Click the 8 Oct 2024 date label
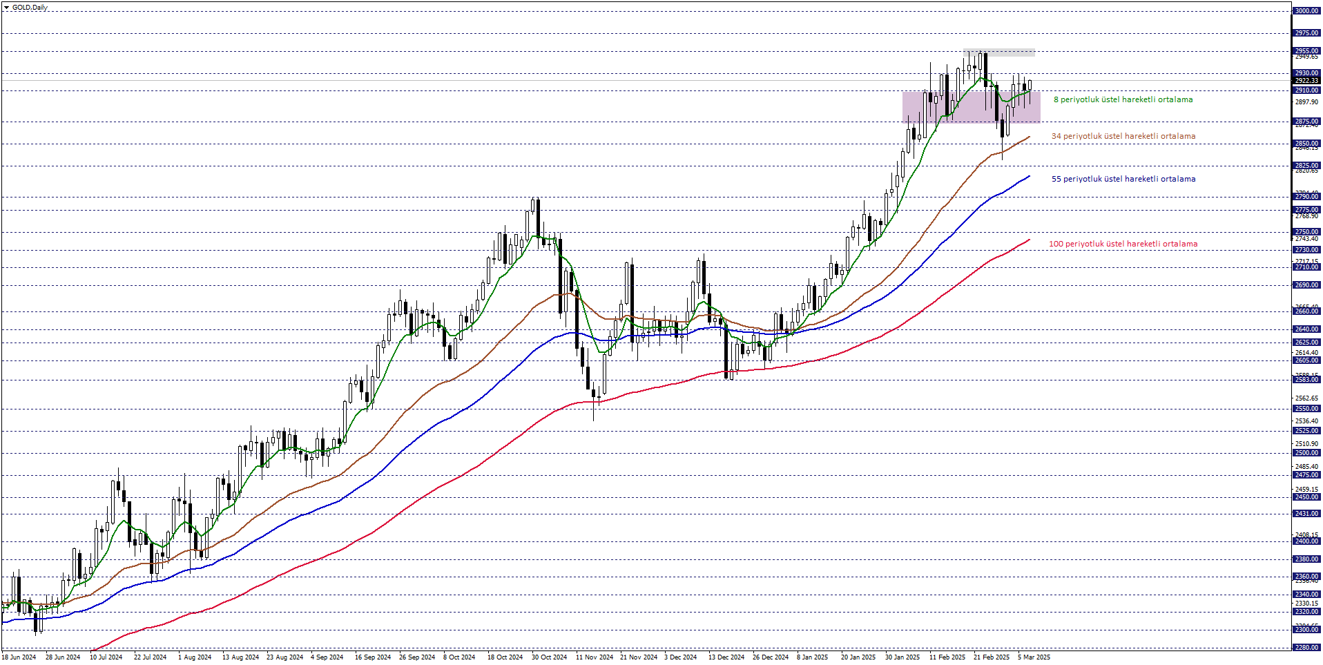 459,657
